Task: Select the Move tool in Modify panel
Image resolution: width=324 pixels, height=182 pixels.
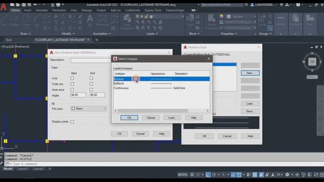Action: click(x=56, y=17)
